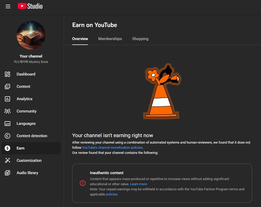Open YouTube's channel monetization policies link

click(x=112, y=148)
